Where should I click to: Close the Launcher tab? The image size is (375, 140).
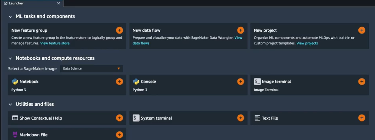point(58,3)
